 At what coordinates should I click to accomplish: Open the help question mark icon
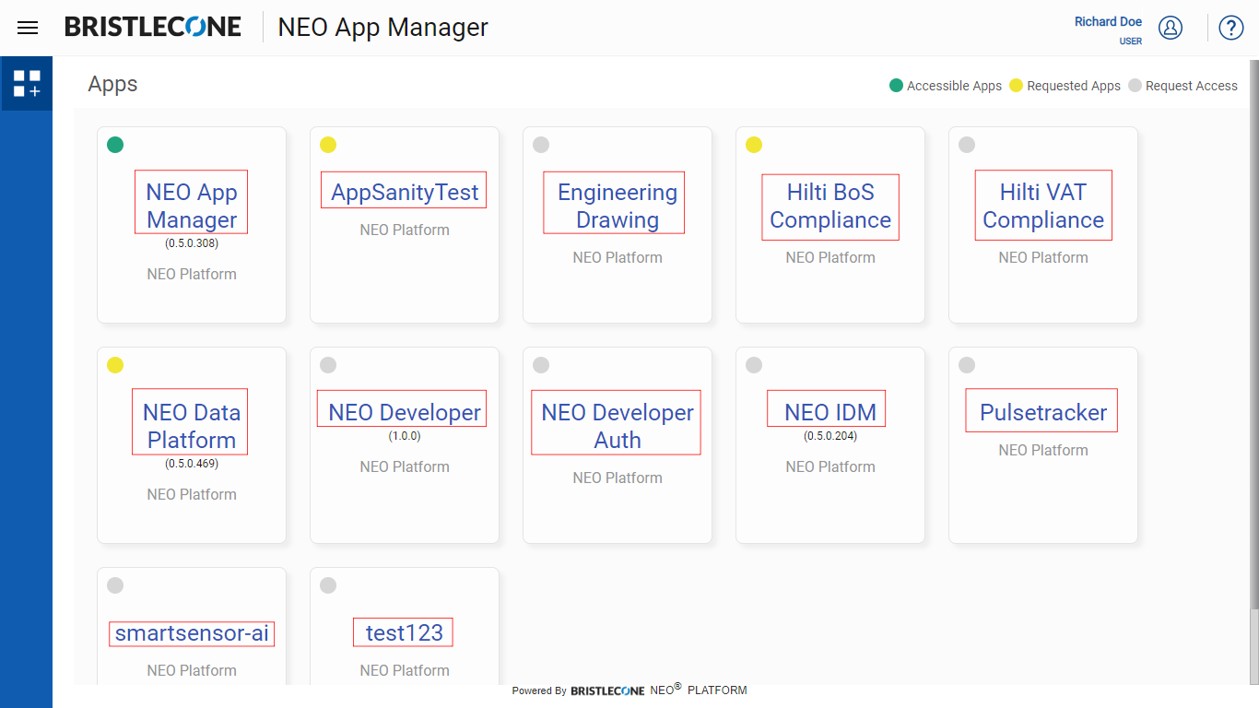point(1231,28)
